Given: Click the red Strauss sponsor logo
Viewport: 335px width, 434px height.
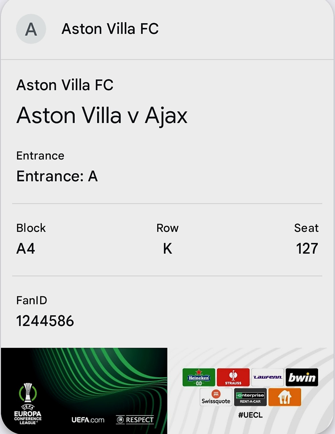Looking at the screenshot, I should (x=233, y=377).
